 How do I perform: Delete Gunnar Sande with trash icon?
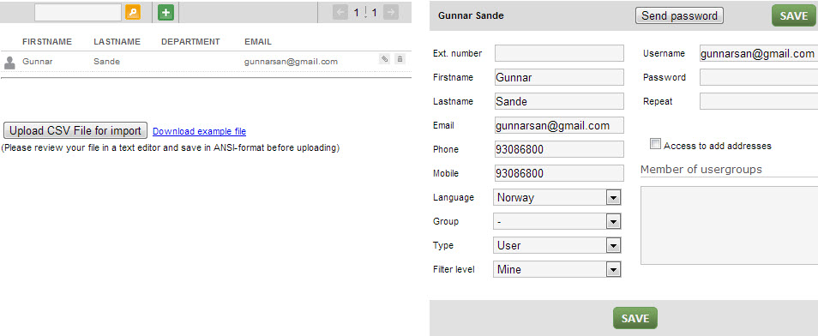(x=400, y=59)
